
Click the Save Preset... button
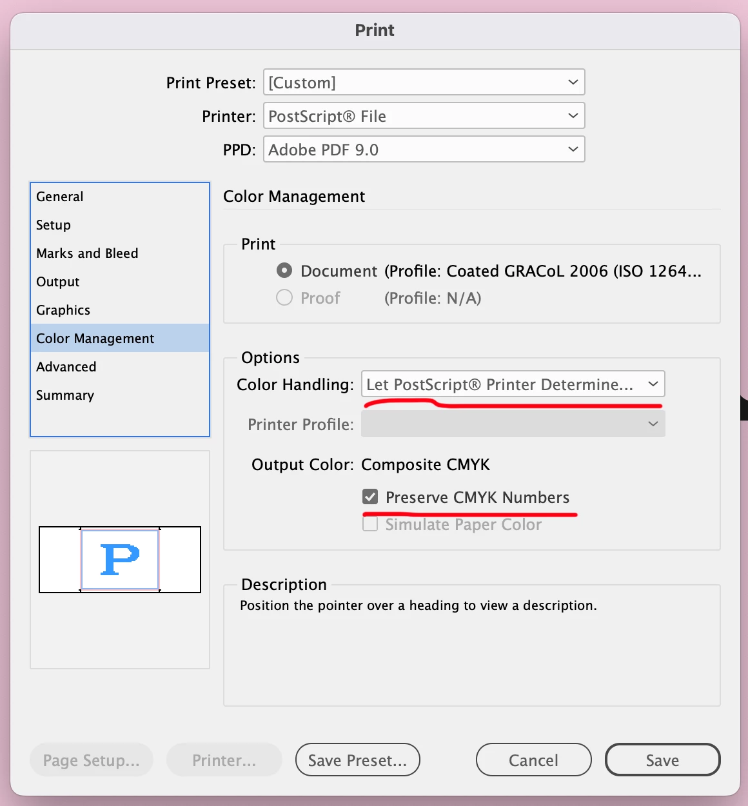click(358, 760)
